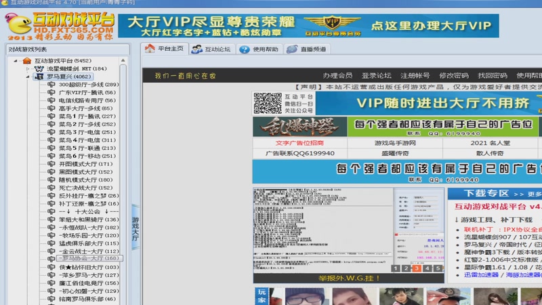Open the 文字广告位招商 link

coord(299,143)
